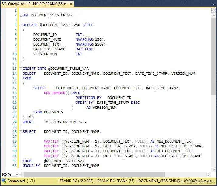Click the MAX function on line 28
Image resolution: width=217 pixels, height=186 pixels.
[47, 141]
